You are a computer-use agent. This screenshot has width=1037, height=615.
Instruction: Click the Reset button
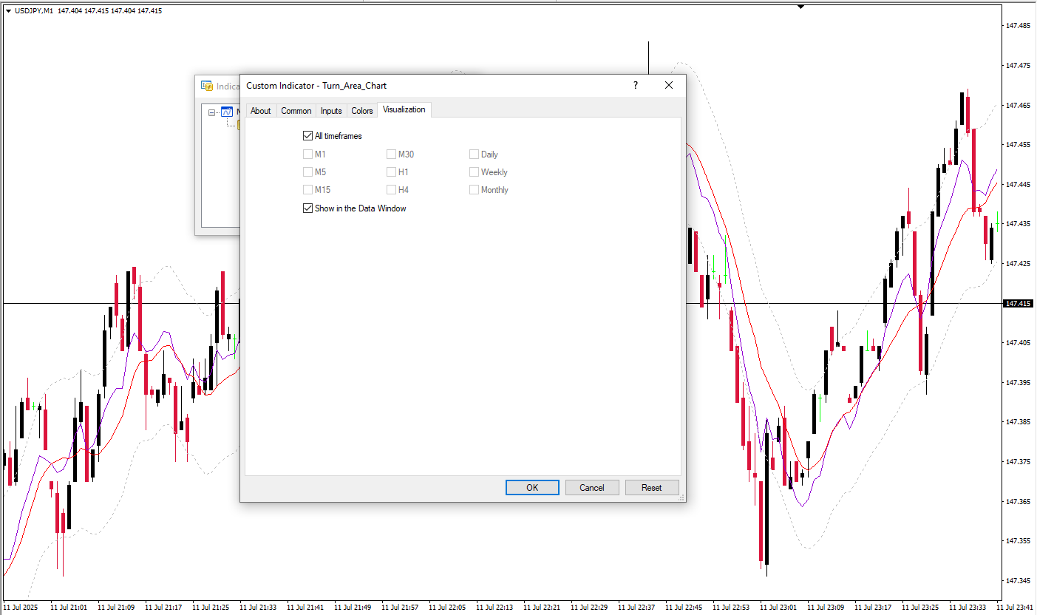tap(651, 488)
